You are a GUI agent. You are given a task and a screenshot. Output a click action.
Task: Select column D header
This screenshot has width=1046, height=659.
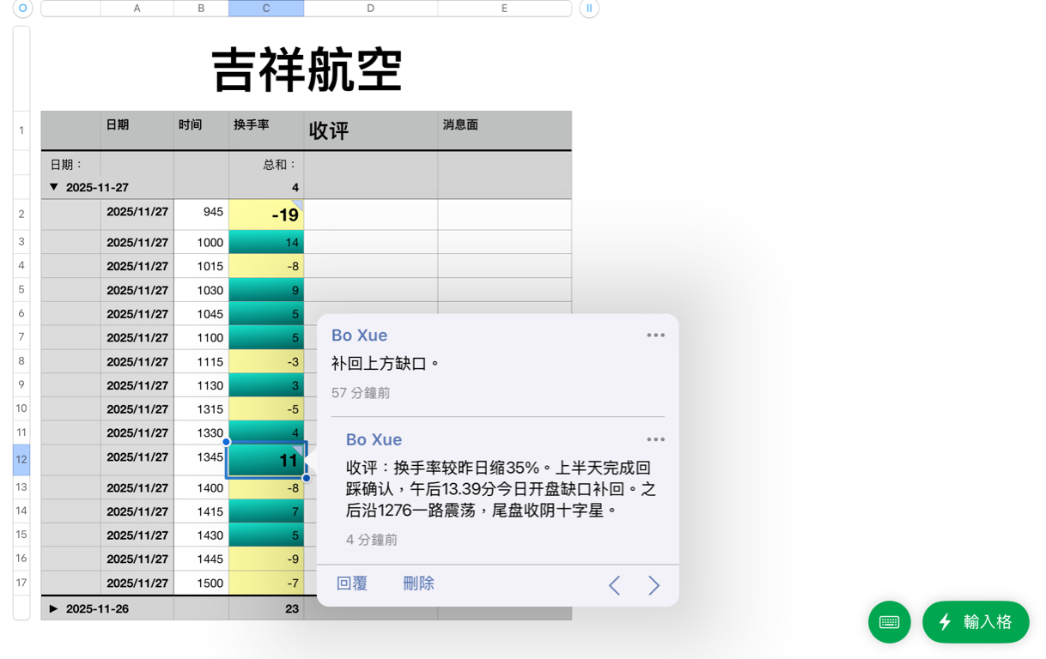pos(371,9)
